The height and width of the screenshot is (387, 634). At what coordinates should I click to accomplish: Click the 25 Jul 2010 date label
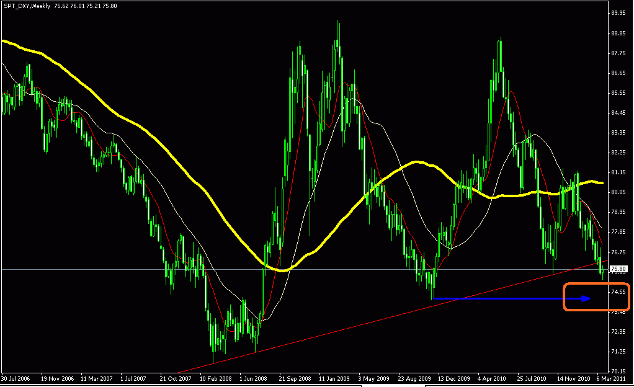(531, 378)
